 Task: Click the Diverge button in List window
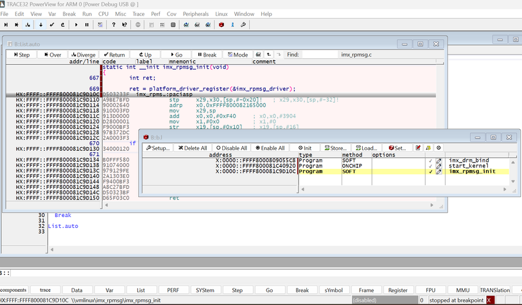pos(83,55)
